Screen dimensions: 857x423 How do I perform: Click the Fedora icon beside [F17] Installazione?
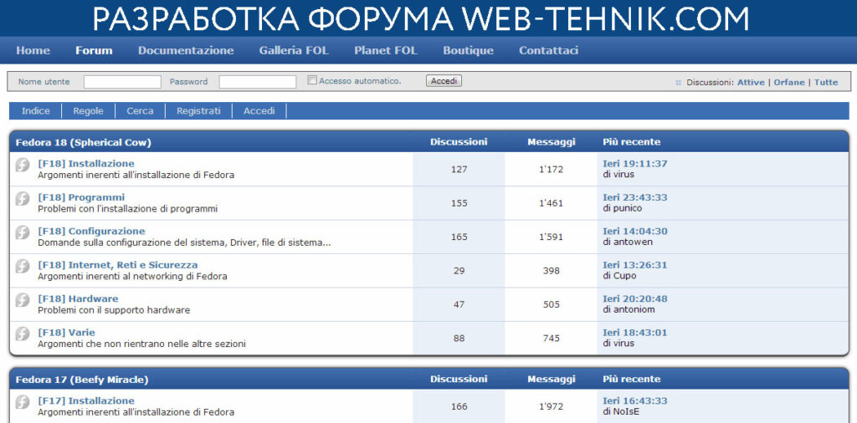point(23,402)
